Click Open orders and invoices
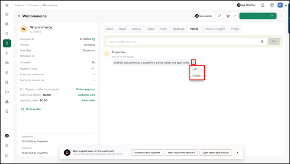Screen dimensions: 290x164 click(x=216, y=153)
